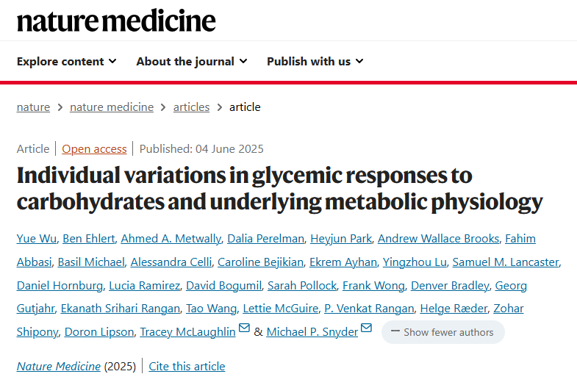
Task: Open author Yue Wu's details
Action: tap(36, 238)
